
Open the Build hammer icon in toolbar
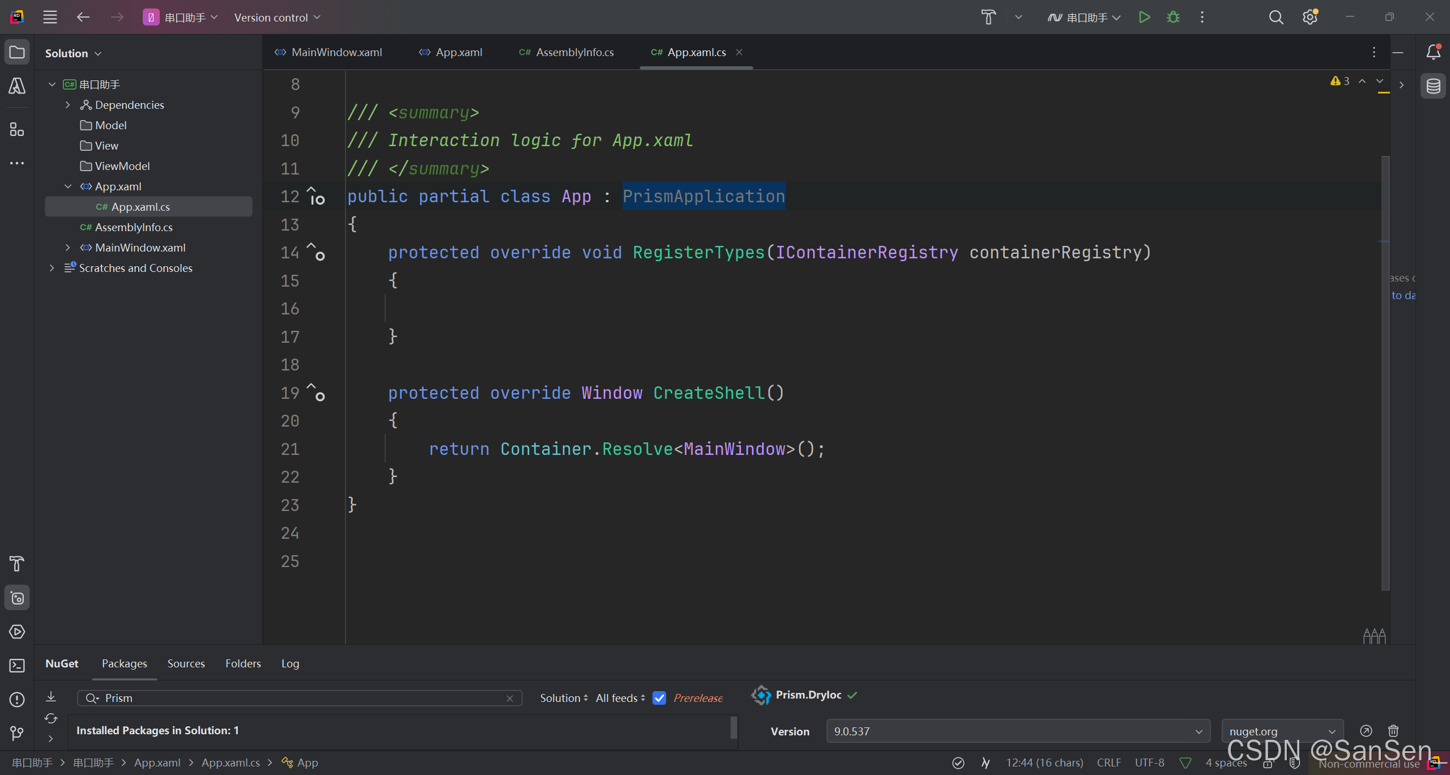988,18
